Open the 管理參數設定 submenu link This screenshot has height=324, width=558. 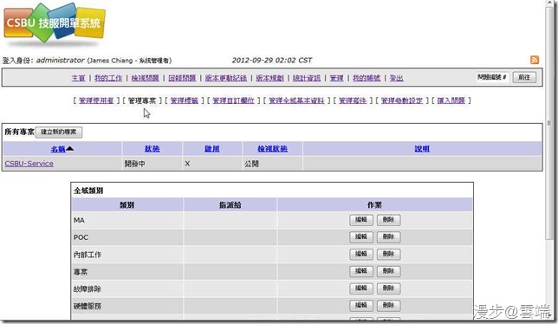point(402,100)
